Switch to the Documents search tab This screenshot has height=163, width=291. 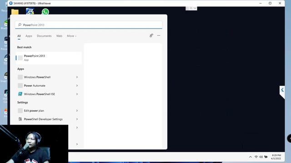(x=44, y=36)
